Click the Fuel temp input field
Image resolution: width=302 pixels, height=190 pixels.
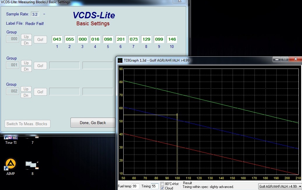click(136, 186)
